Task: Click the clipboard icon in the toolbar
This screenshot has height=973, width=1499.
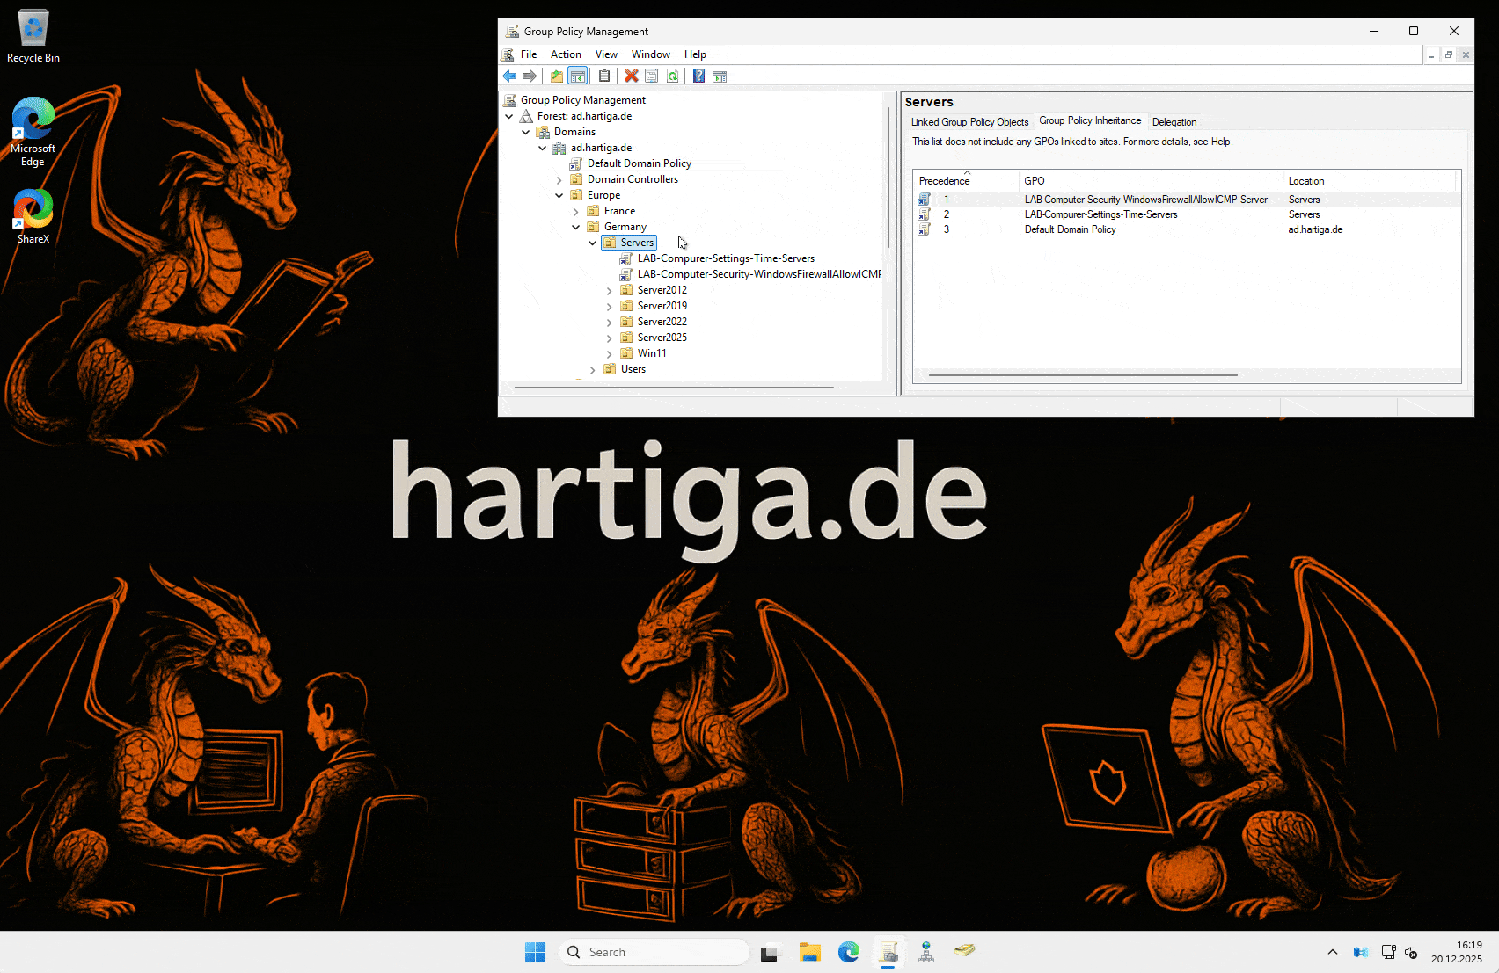Action: click(x=603, y=76)
